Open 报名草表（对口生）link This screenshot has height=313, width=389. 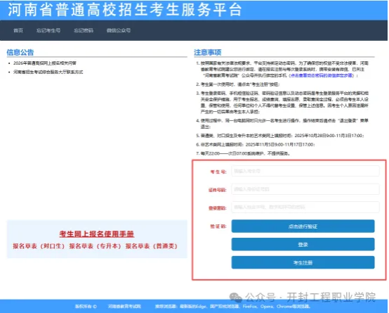click(x=39, y=246)
